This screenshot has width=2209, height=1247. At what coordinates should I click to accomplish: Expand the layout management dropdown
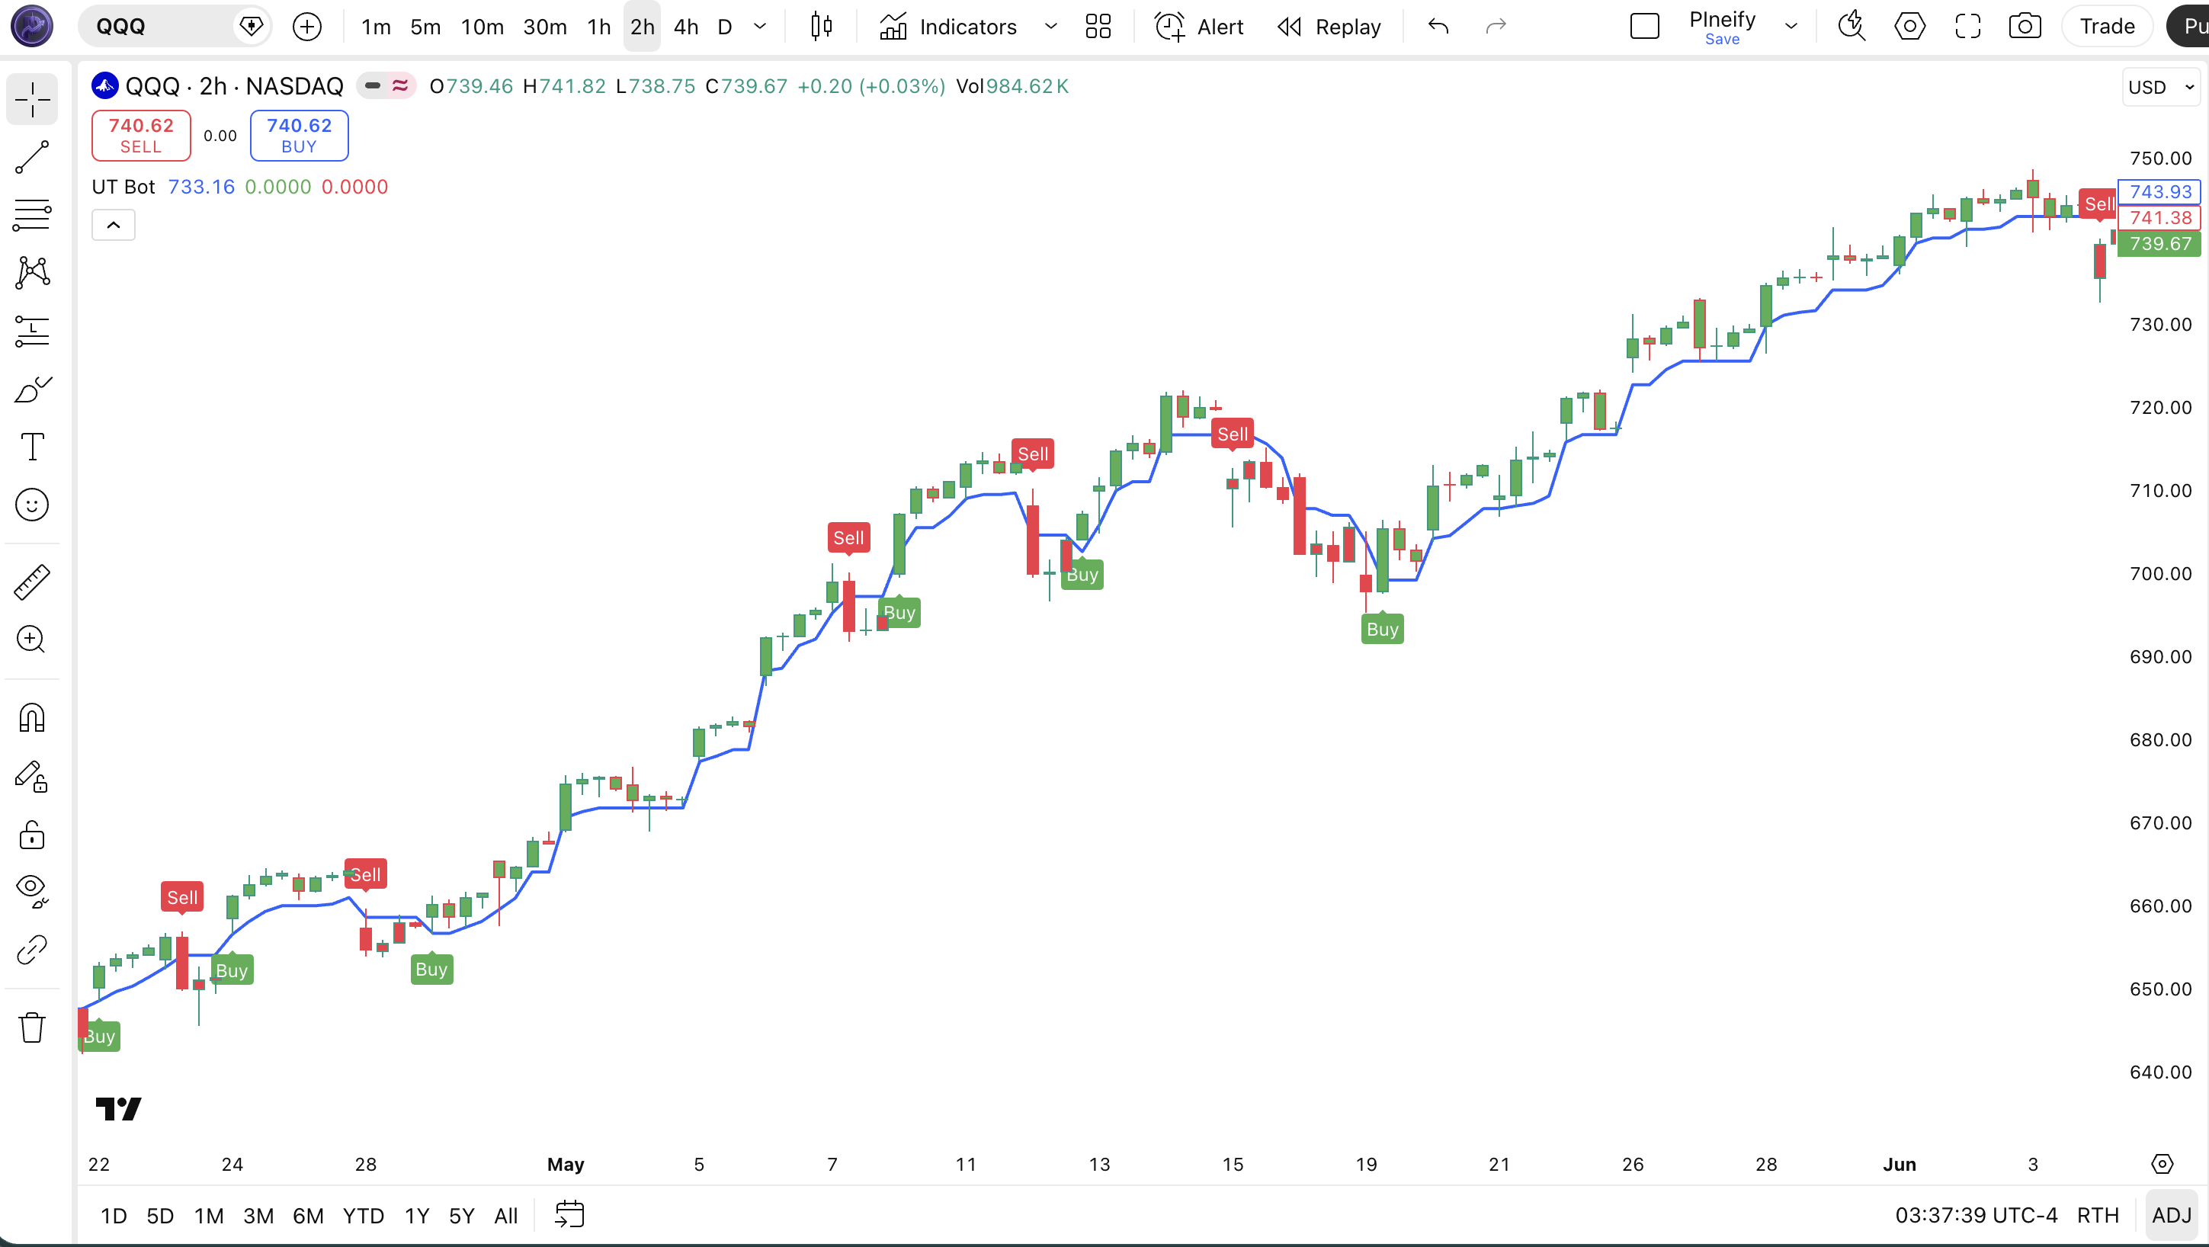[x=1791, y=27]
